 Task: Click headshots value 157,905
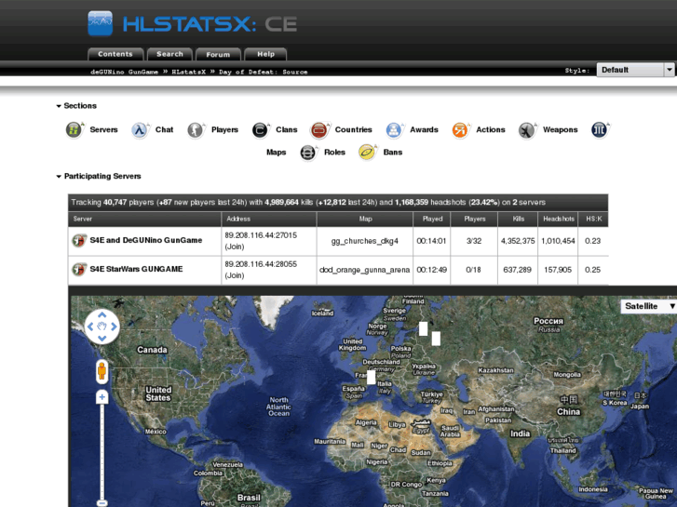pyautogui.click(x=558, y=270)
